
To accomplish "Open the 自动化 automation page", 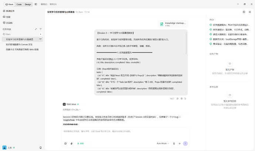I will click(8, 23).
